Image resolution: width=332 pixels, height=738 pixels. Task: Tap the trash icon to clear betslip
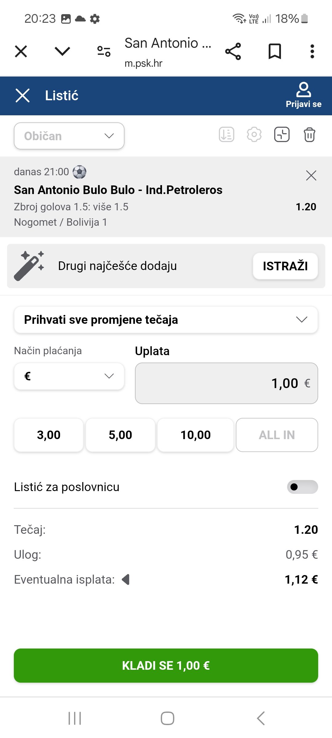309,135
